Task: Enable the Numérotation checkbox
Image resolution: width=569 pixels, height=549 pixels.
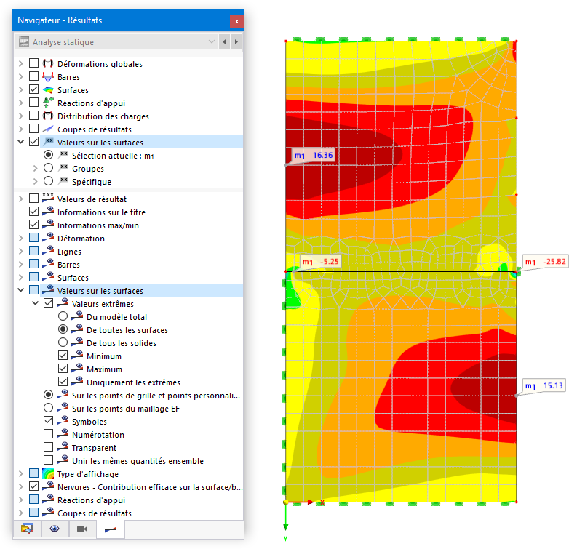Action: pyautogui.click(x=48, y=433)
